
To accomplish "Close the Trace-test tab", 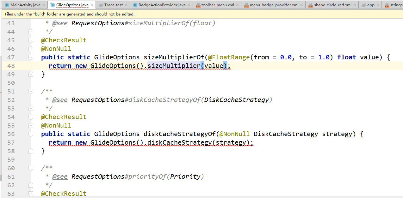I will [x=126, y=5].
